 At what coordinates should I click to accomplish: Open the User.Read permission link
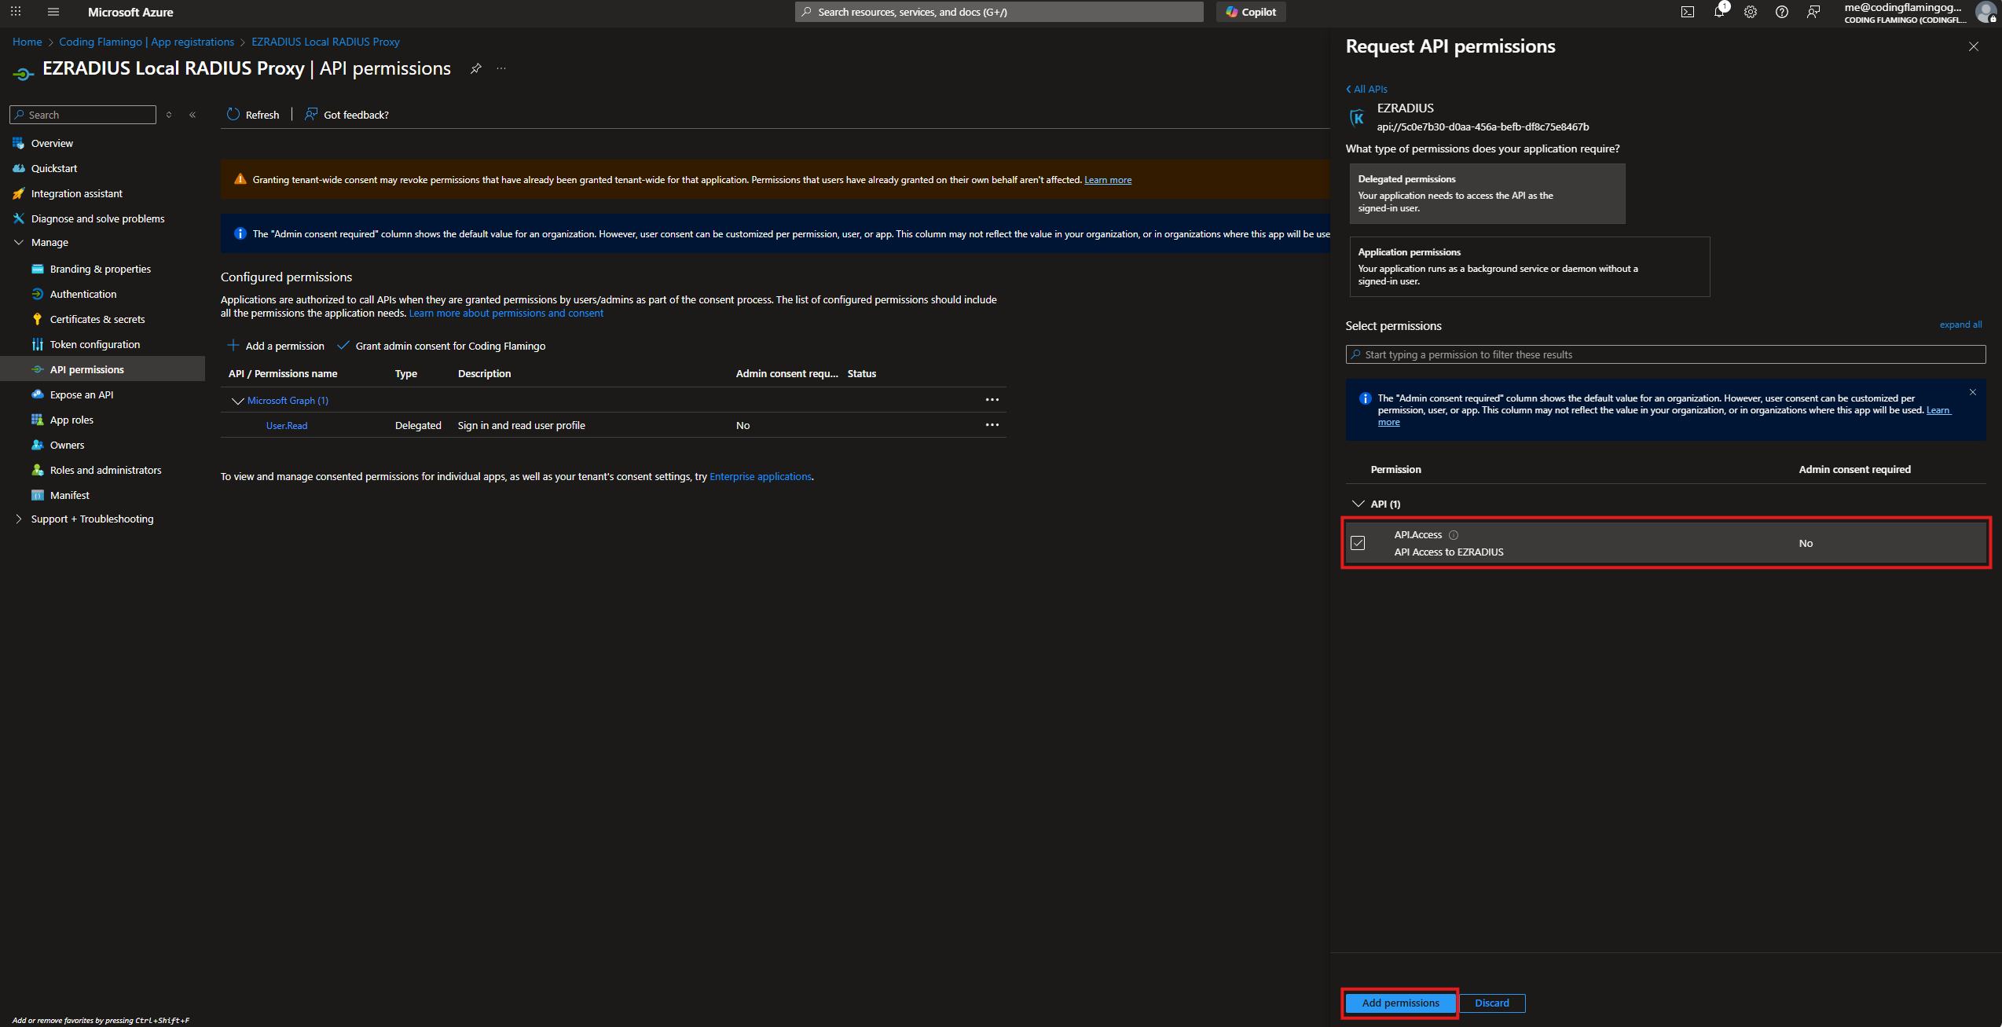coord(287,426)
